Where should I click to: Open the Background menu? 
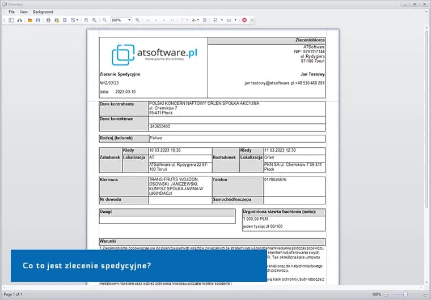[x=43, y=12]
